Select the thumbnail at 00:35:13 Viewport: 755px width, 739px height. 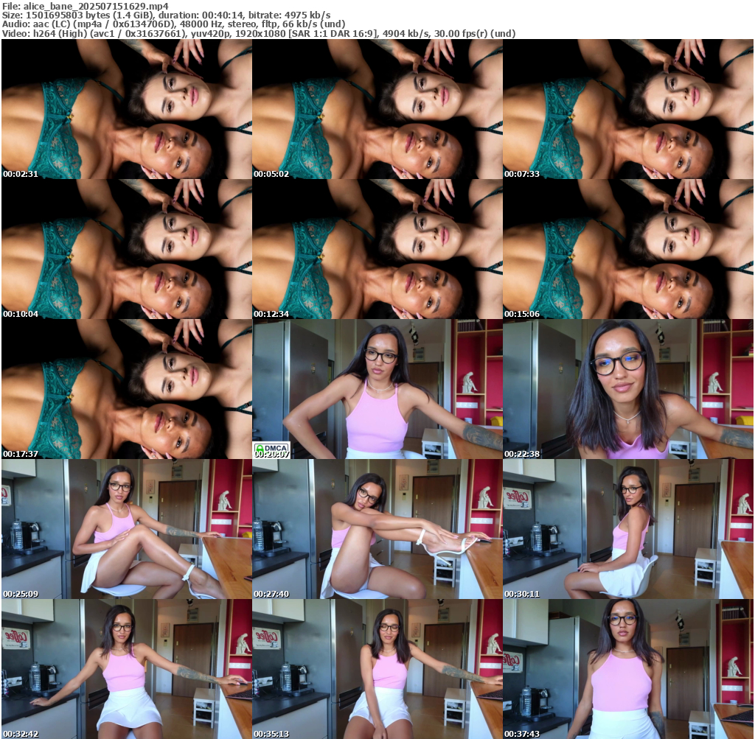(377, 668)
